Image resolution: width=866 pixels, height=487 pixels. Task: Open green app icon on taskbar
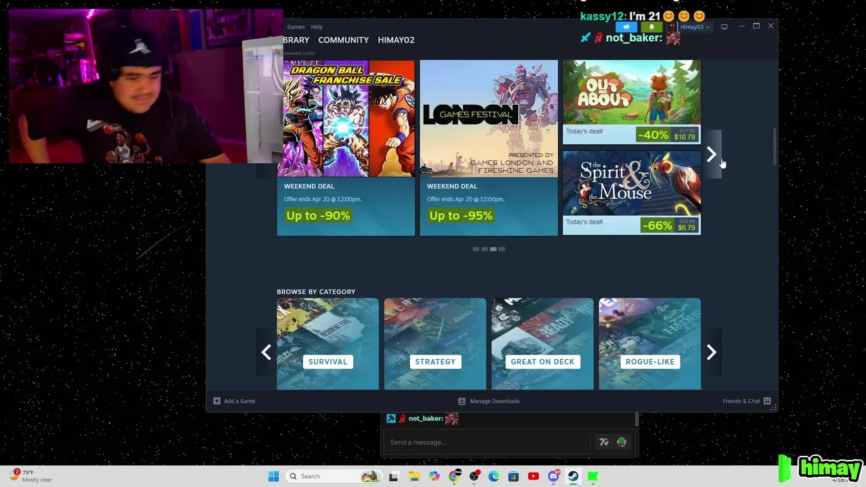(593, 476)
